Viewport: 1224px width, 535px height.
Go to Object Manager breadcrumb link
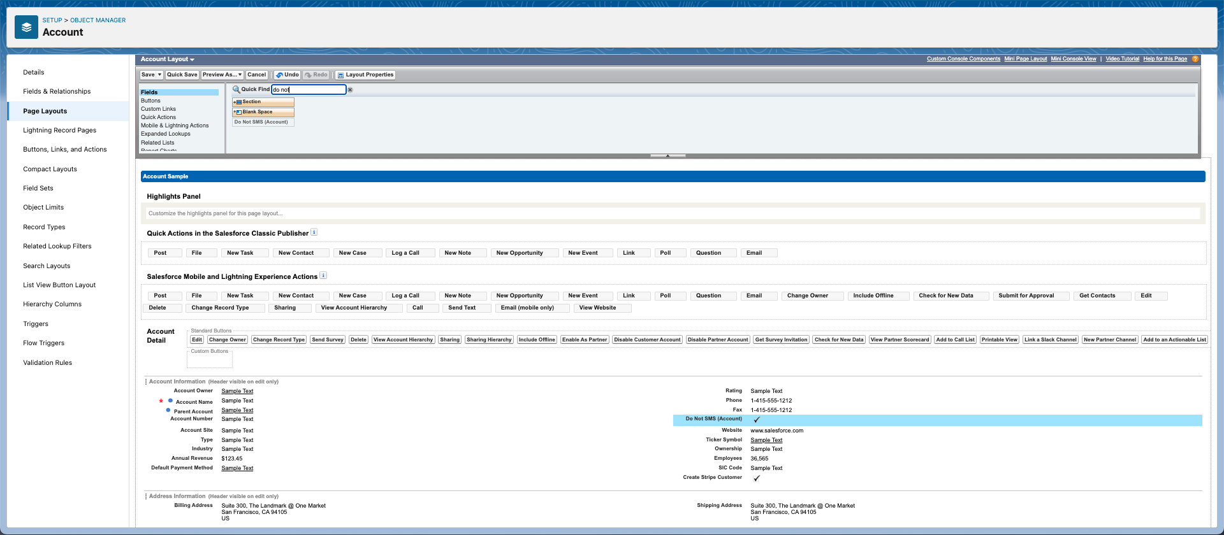point(98,20)
